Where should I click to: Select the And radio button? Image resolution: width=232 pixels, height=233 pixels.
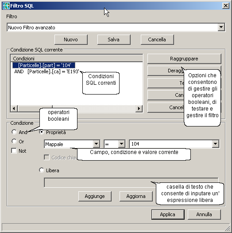(14, 132)
